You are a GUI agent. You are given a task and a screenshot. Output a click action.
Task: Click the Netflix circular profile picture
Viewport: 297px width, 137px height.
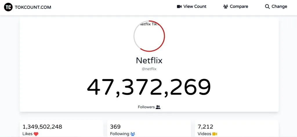click(x=149, y=36)
